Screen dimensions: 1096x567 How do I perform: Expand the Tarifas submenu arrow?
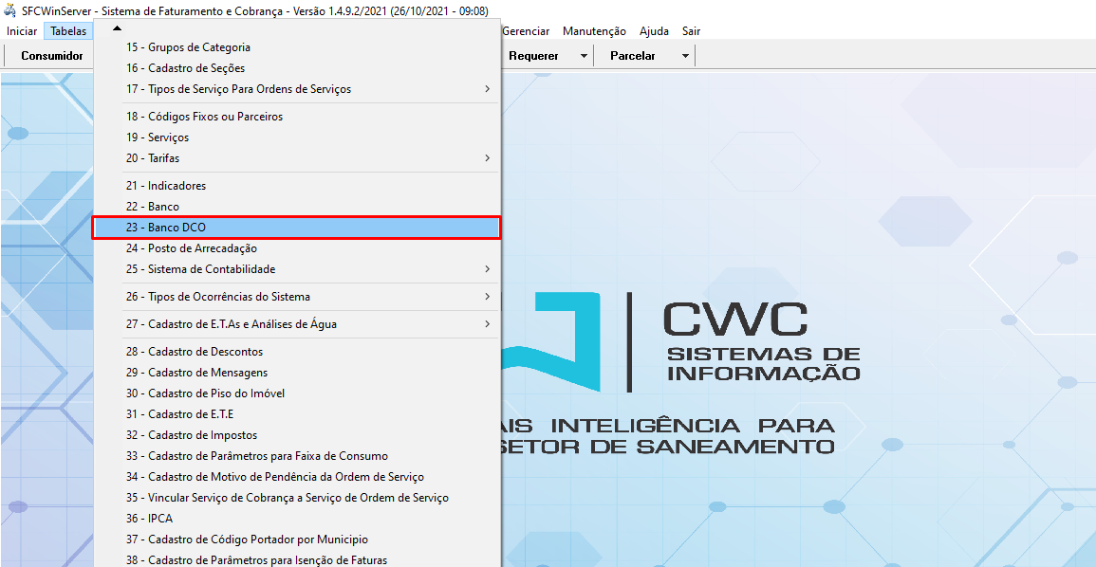[x=487, y=158]
